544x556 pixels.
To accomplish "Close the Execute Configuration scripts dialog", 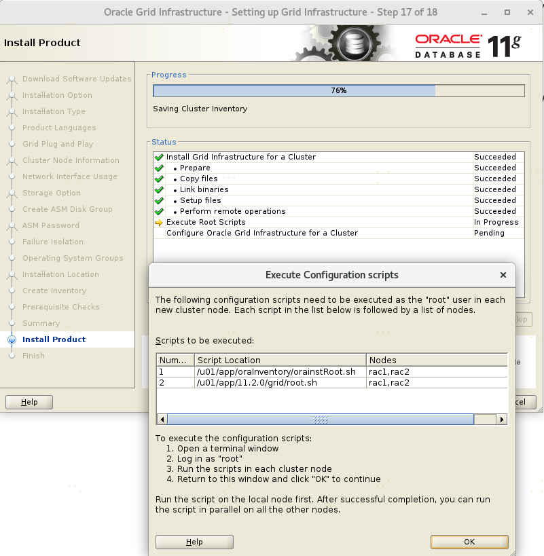I will click(x=503, y=275).
